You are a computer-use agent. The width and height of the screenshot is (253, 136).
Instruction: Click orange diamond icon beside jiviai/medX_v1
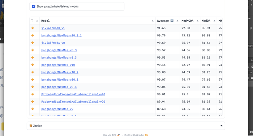pyautogui.click(x=33, y=28)
